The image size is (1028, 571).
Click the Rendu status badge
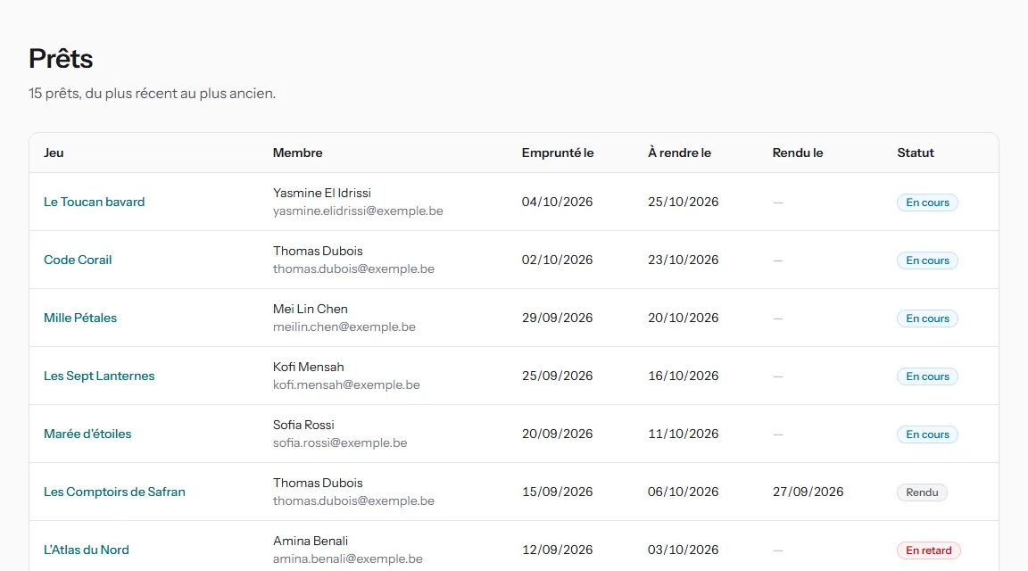922,492
